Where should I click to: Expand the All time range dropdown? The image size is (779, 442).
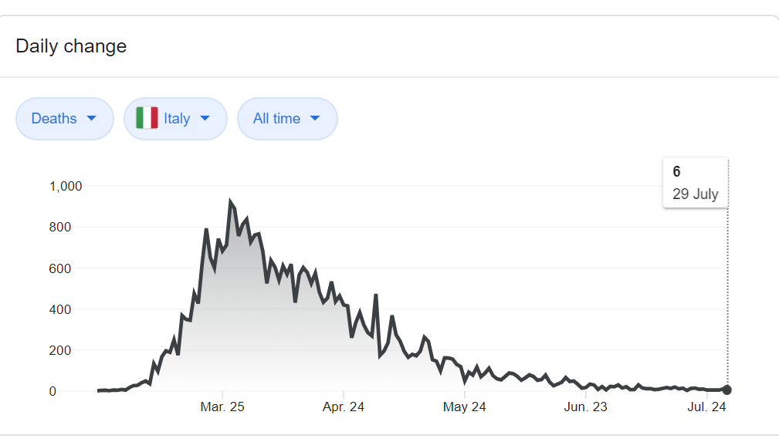click(x=286, y=119)
